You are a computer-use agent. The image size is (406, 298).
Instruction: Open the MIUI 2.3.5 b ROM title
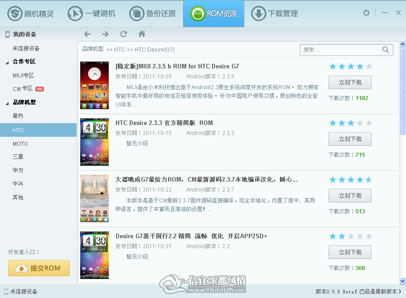click(177, 66)
